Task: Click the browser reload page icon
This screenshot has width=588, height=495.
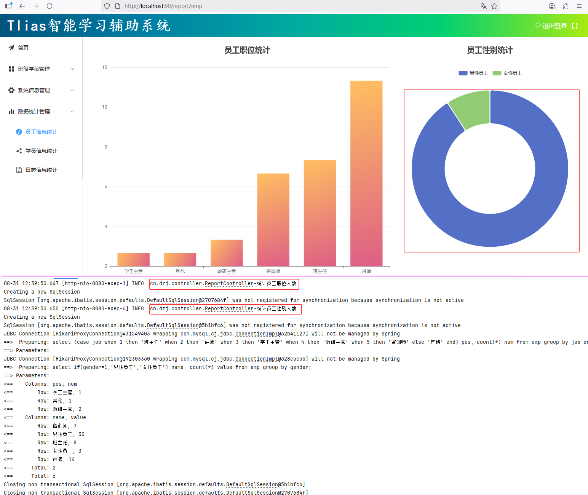Action: [50, 6]
